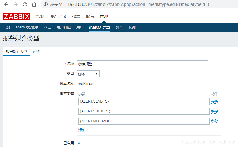Click the 名称 field containing 微信报警

[142, 64]
